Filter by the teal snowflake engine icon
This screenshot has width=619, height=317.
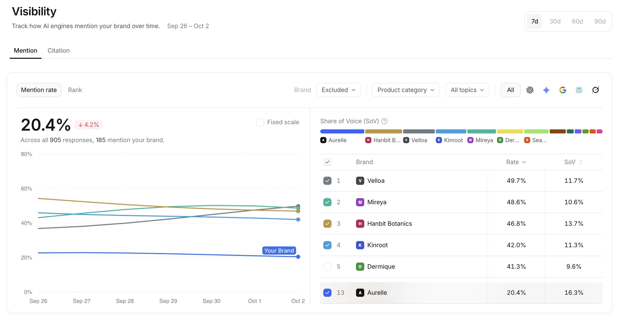pos(579,90)
